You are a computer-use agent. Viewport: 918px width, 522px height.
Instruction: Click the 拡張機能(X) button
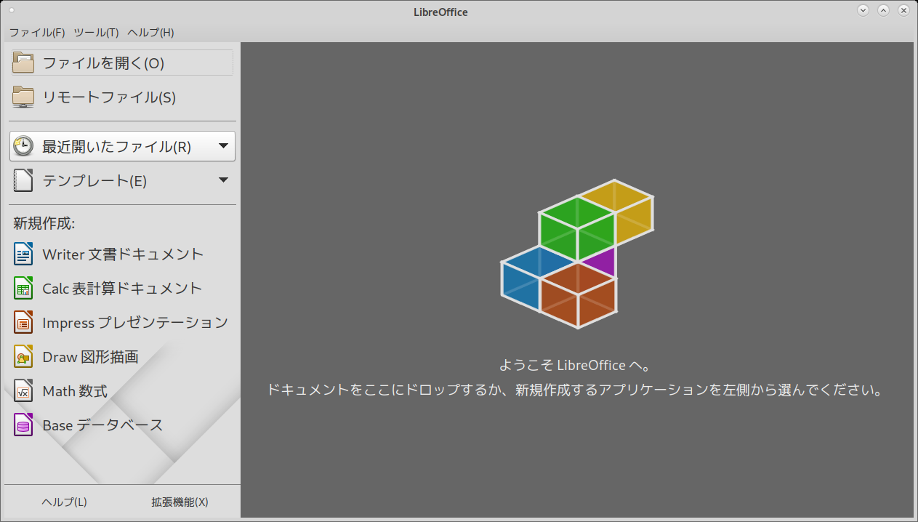pyautogui.click(x=180, y=502)
